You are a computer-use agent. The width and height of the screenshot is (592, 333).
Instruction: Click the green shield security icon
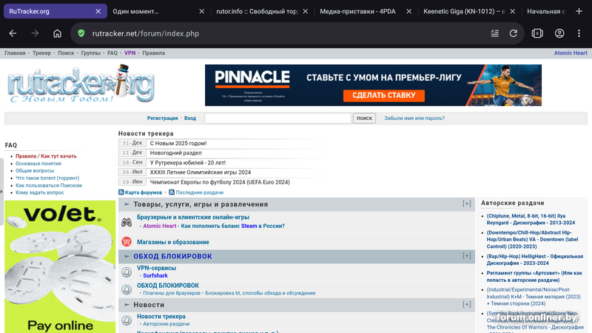point(81,33)
